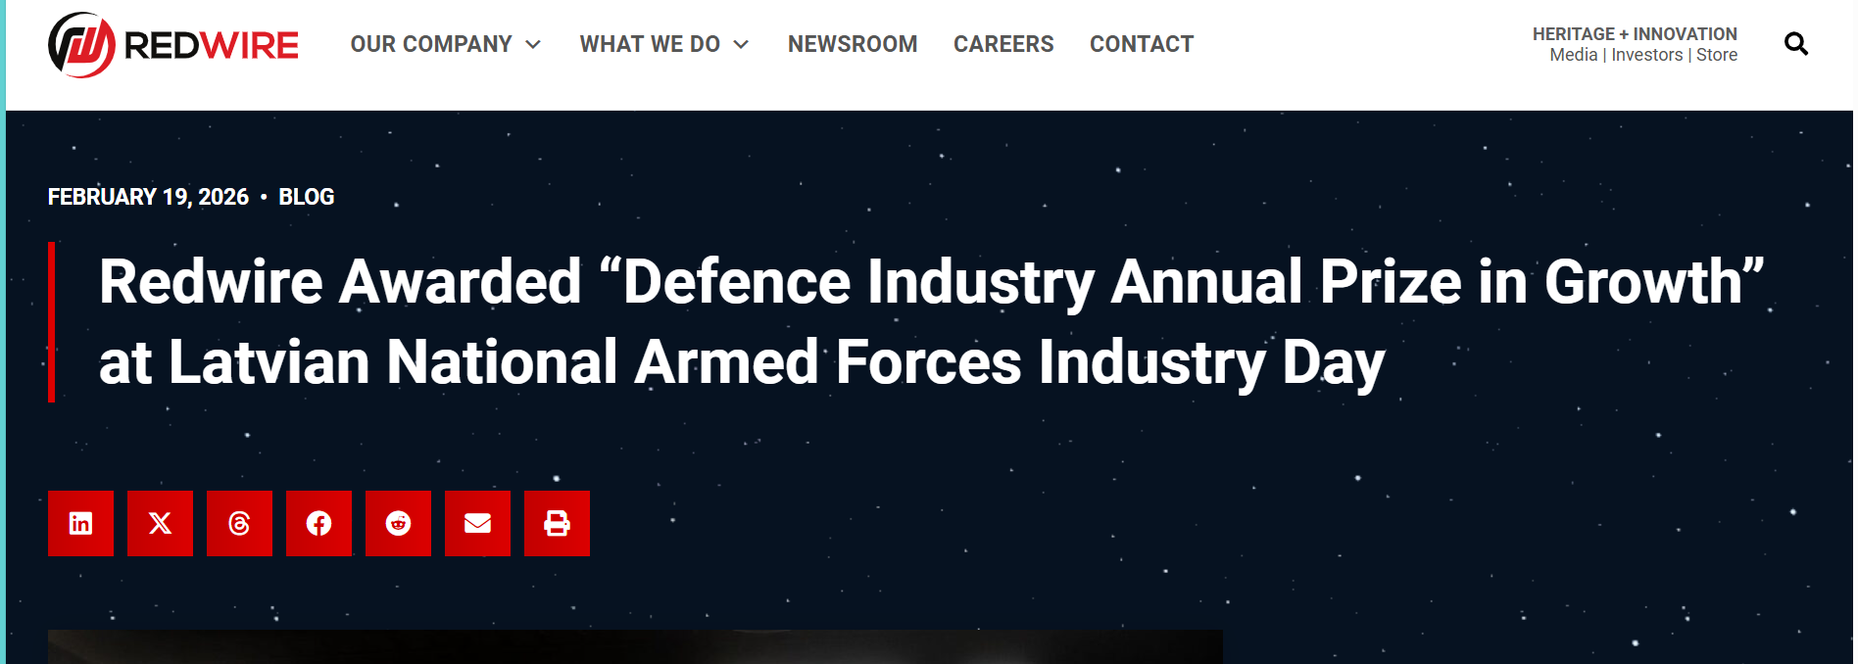Expand What We Do menu chevron
This screenshot has width=1858, height=664.
tap(741, 45)
